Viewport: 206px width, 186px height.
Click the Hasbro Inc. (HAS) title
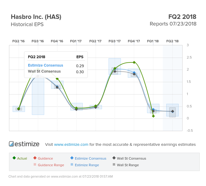pos(36,17)
